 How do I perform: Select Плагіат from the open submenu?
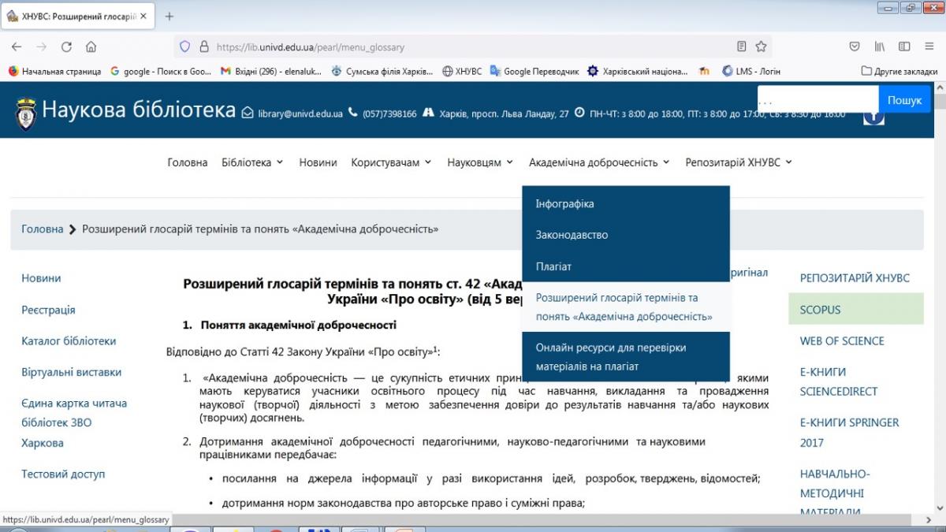tap(553, 266)
